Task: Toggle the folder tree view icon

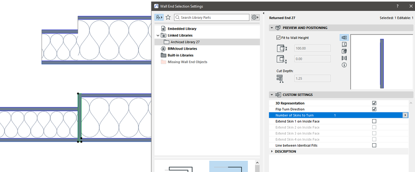Action: [x=159, y=17]
